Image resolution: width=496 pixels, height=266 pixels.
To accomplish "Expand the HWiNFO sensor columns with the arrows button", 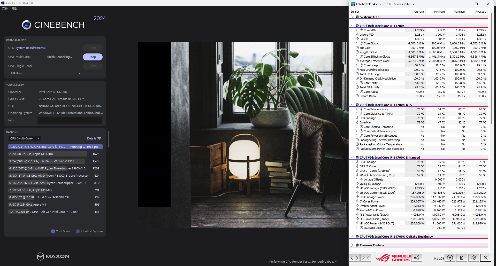I will tap(354, 257).
